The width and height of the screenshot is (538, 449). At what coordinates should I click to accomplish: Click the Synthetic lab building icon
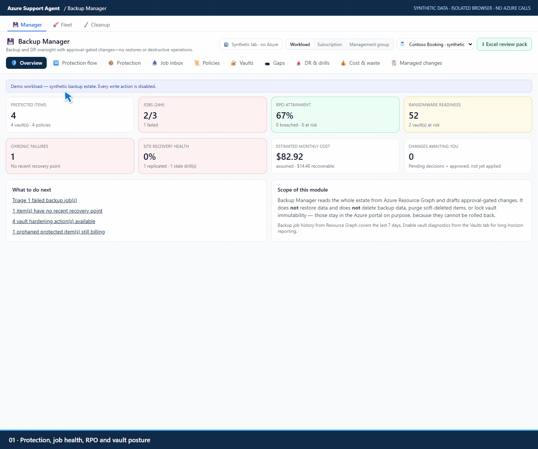[x=226, y=45]
